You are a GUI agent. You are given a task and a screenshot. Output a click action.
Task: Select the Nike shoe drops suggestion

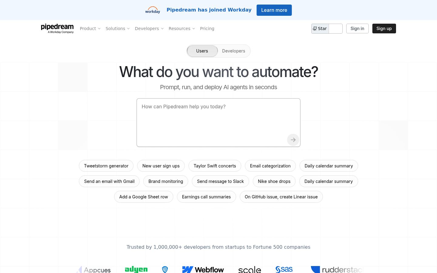[274, 181]
